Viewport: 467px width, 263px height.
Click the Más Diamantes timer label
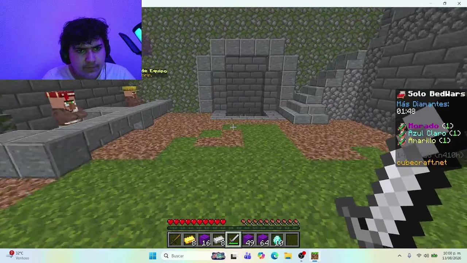point(423,104)
